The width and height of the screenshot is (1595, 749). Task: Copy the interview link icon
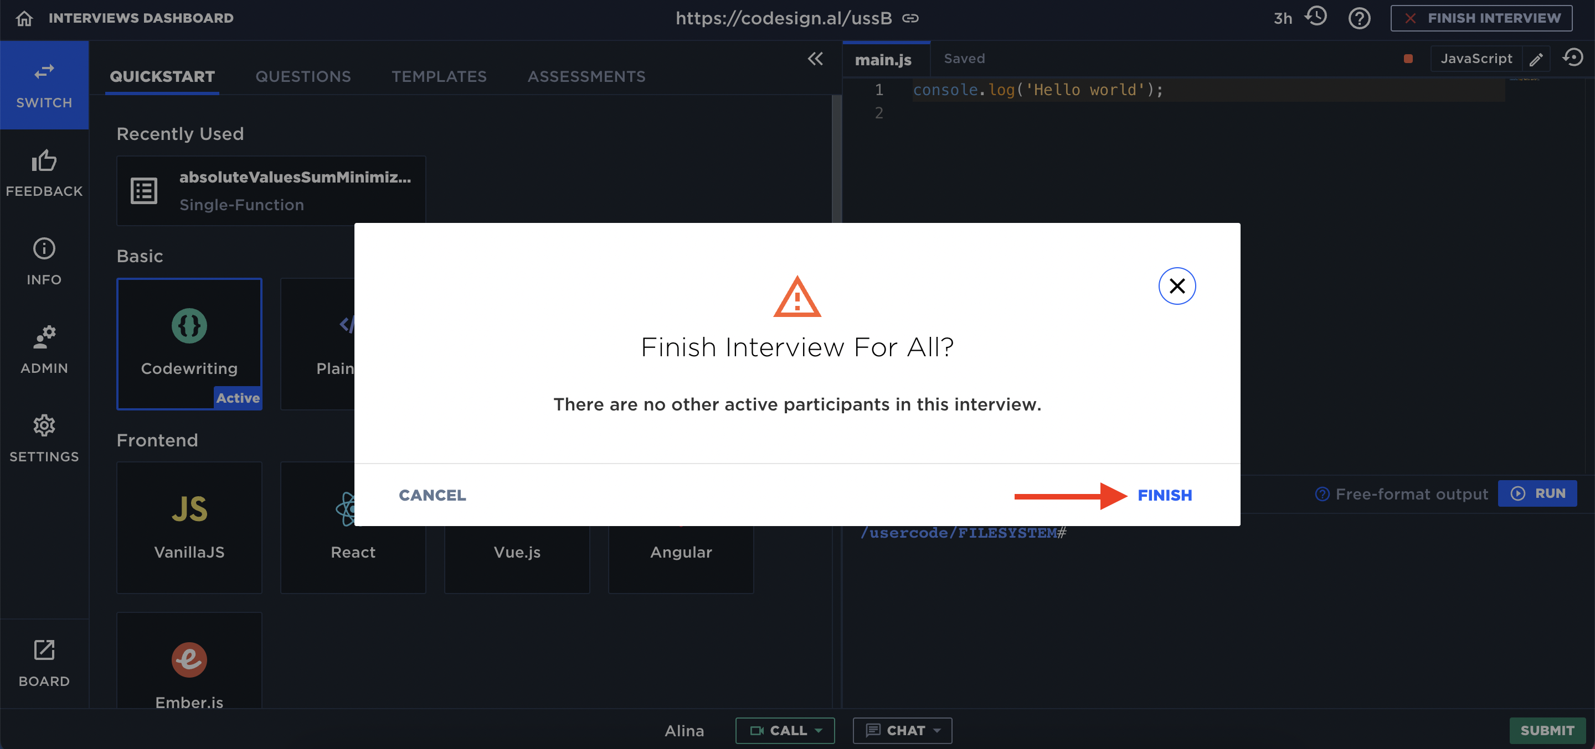(x=910, y=19)
